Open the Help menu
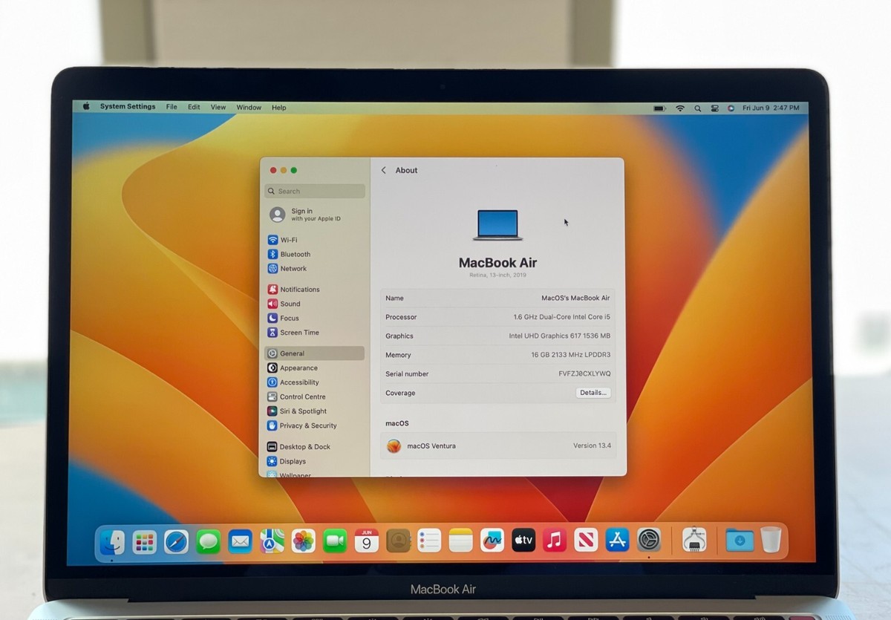This screenshot has width=891, height=620. (279, 108)
